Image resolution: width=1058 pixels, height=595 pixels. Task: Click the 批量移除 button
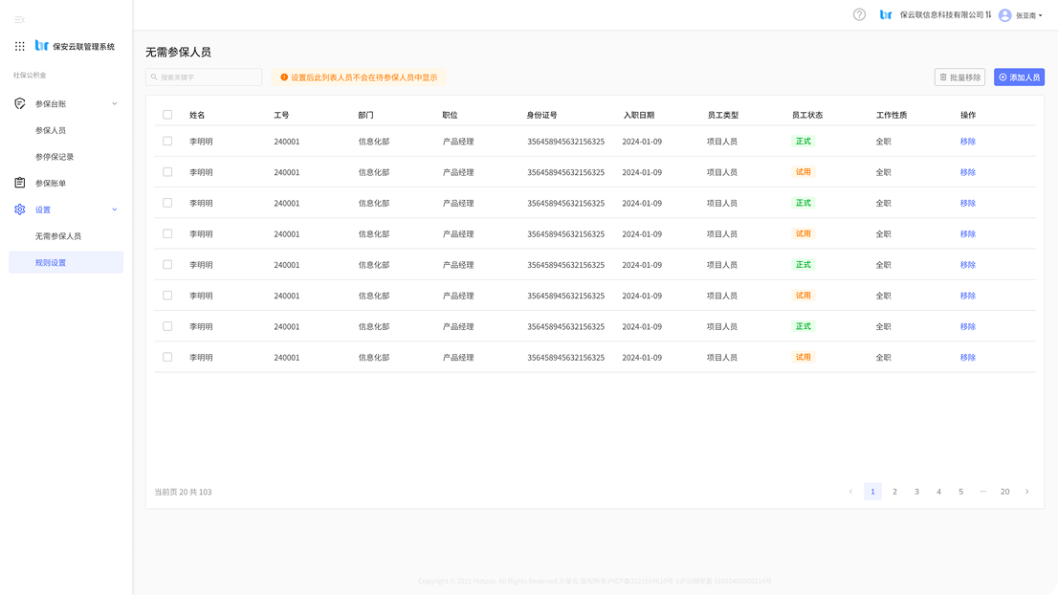point(959,77)
